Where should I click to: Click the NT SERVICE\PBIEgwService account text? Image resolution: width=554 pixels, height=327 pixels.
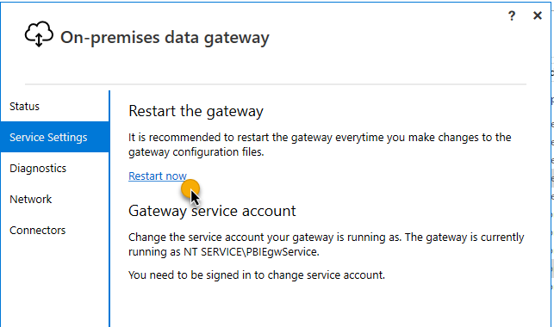(x=251, y=252)
